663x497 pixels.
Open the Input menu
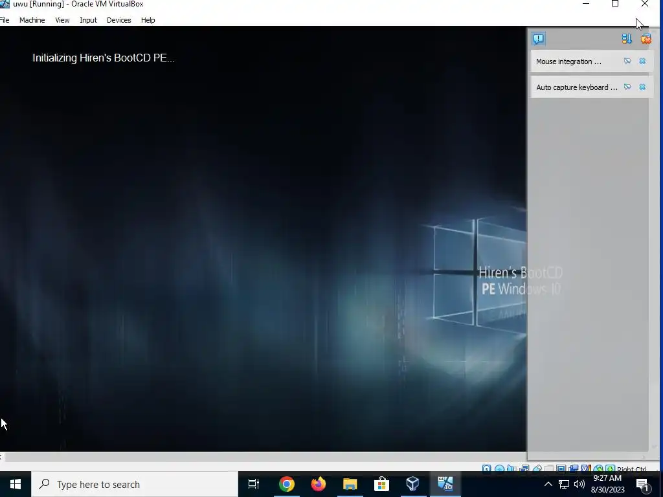[88, 20]
